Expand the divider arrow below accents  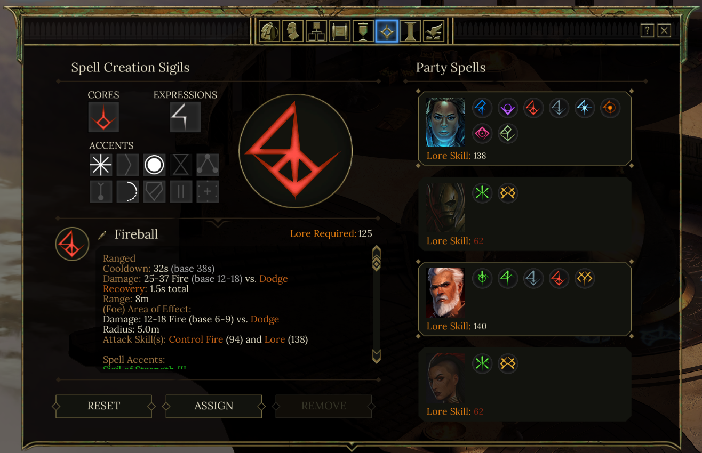218,221
